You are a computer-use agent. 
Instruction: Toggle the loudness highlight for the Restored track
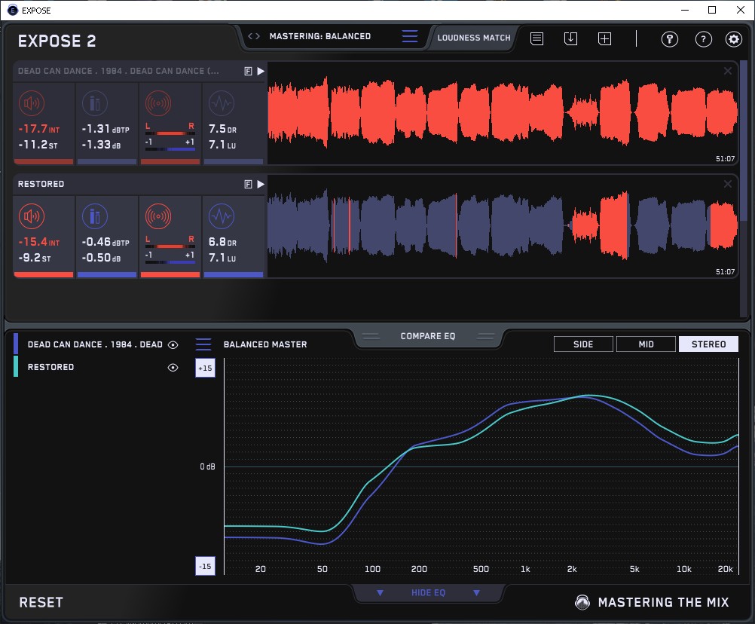click(32, 216)
